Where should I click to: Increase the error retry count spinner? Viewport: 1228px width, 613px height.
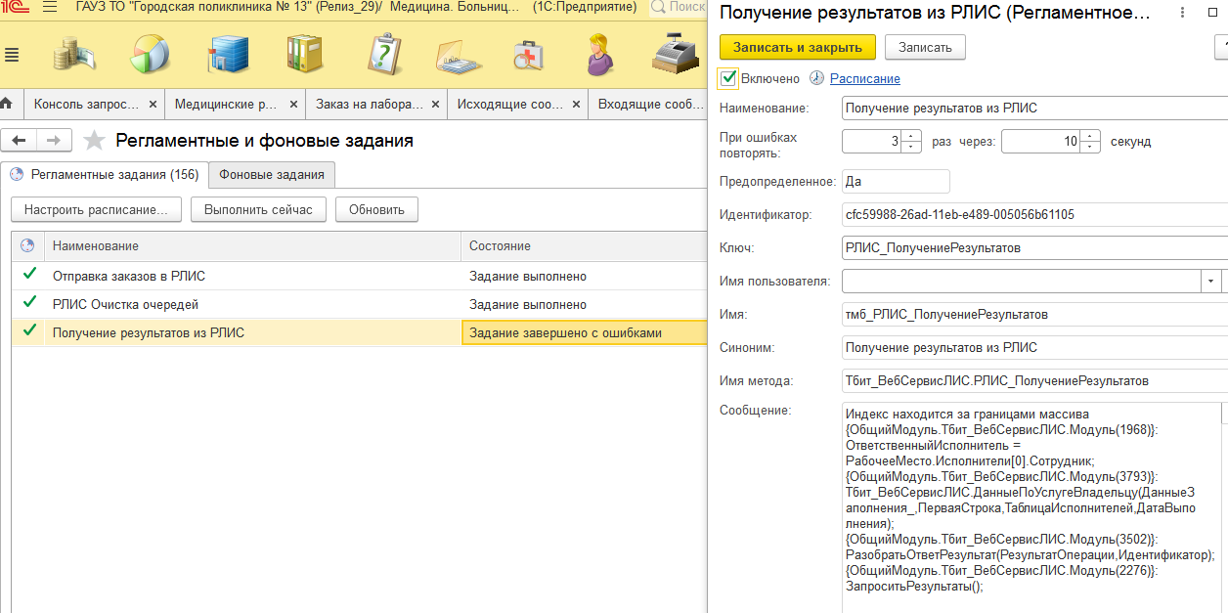[912, 136]
